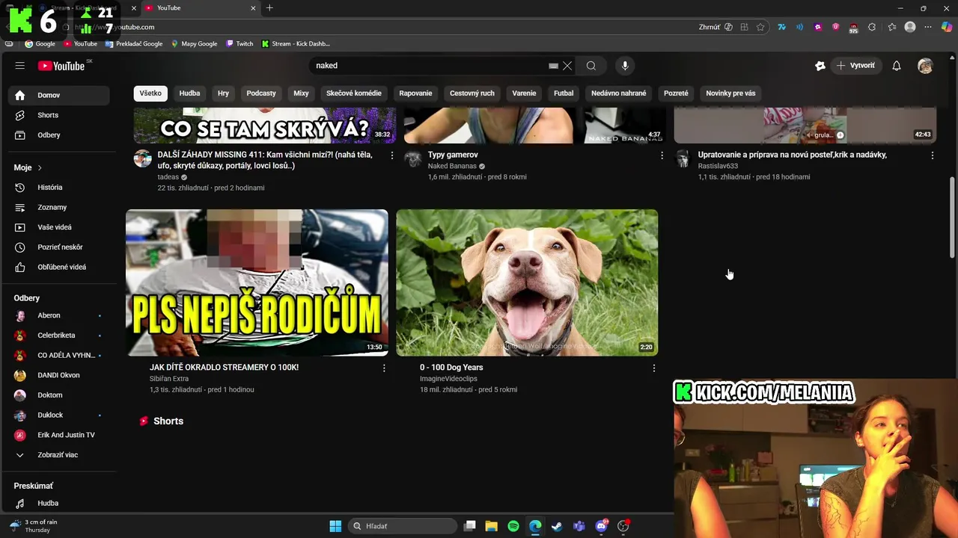Go to YouTube home via logo

(63, 66)
